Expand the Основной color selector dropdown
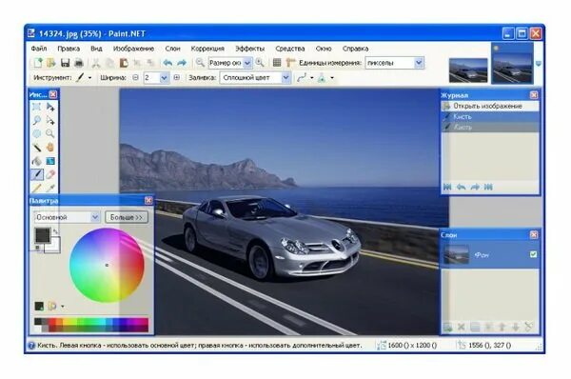The height and width of the screenshot is (379, 571). tap(94, 217)
